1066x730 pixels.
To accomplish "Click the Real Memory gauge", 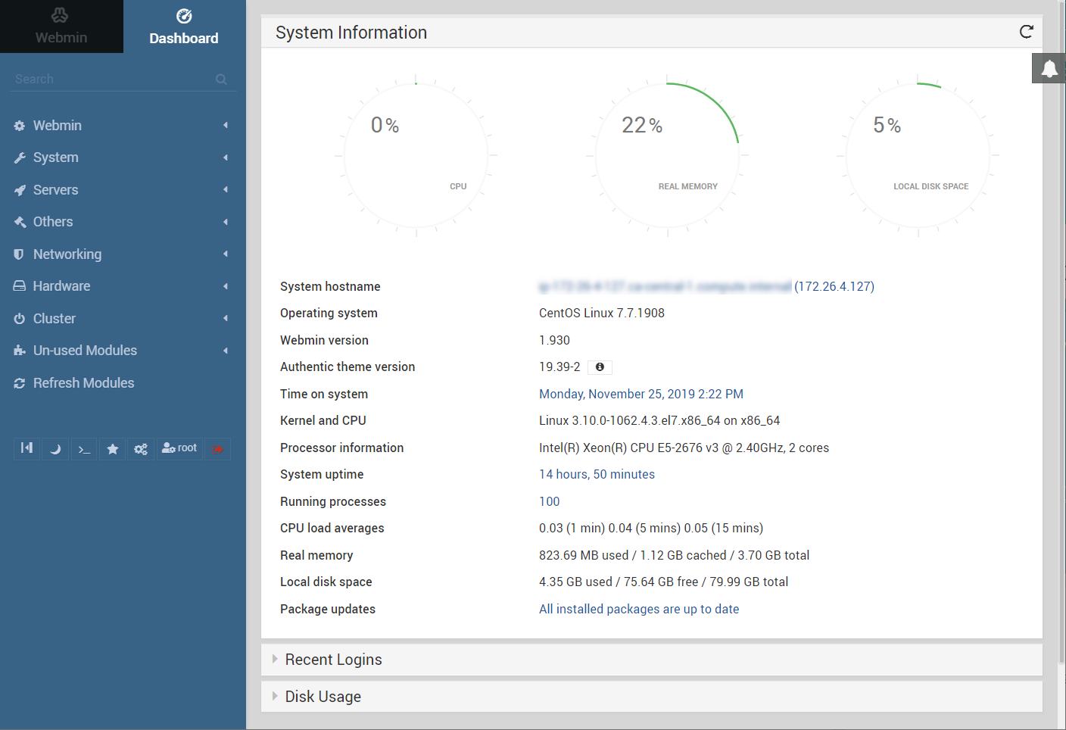I will pos(667,155).
